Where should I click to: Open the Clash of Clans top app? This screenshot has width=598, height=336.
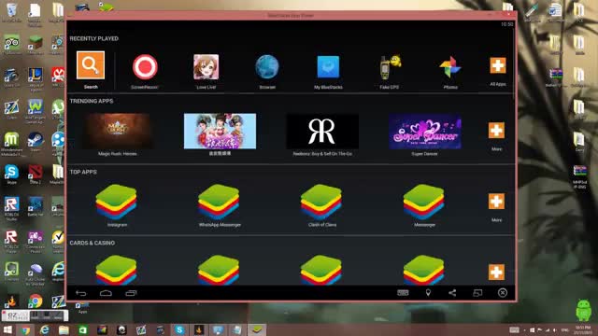coord(321,202)
